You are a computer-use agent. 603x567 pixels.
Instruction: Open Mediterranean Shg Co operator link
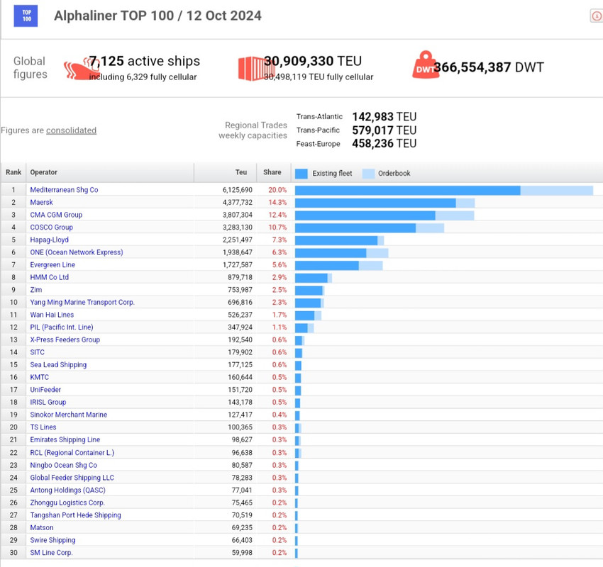pos(64,190)
